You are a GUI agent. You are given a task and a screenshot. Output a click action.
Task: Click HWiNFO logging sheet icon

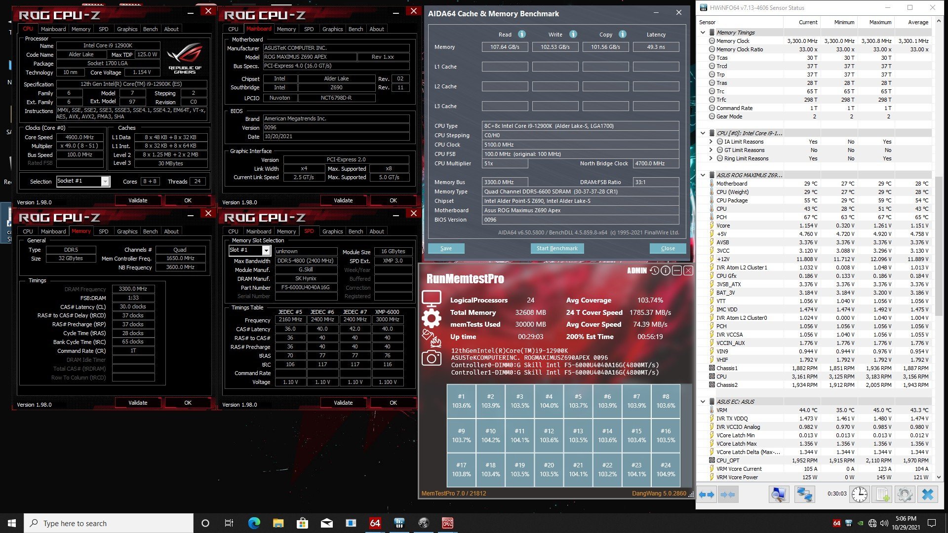pyautogui.click(x=882, y=494)
